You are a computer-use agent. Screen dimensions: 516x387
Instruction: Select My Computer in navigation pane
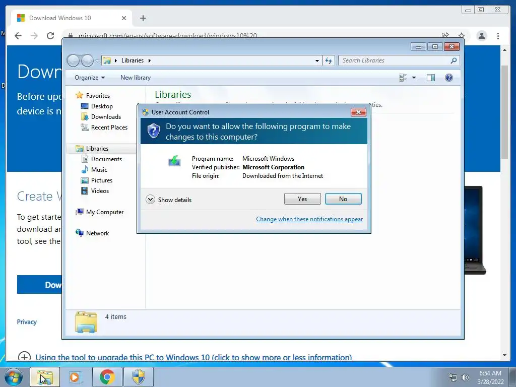[x=105, y=212]
